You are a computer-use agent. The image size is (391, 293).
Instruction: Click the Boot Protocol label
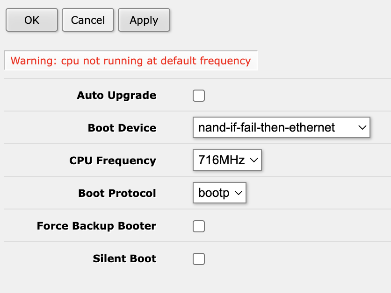[x=117, y=193]
